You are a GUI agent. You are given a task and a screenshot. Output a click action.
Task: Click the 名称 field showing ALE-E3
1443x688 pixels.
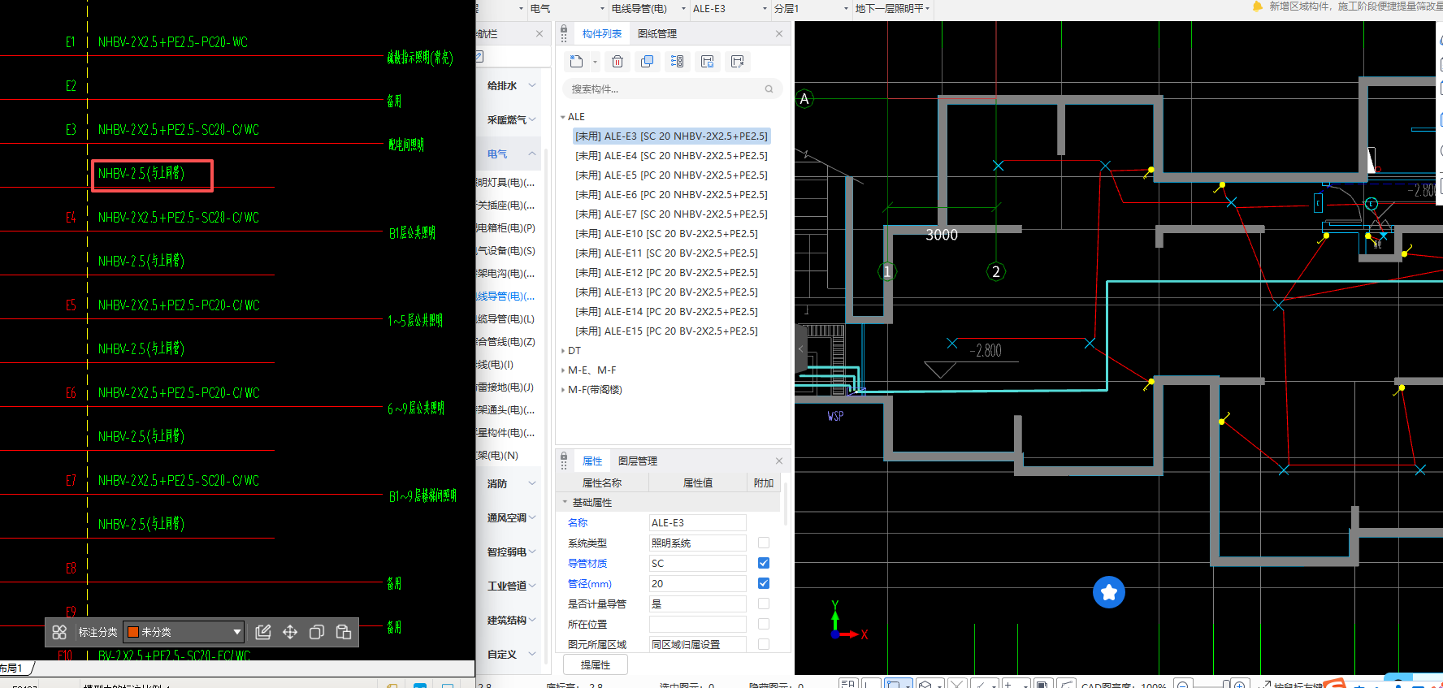coord(696,523)
